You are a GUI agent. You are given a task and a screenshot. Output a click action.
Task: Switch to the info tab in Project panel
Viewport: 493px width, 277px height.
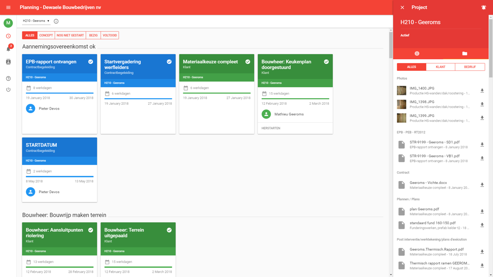point(417,53)
